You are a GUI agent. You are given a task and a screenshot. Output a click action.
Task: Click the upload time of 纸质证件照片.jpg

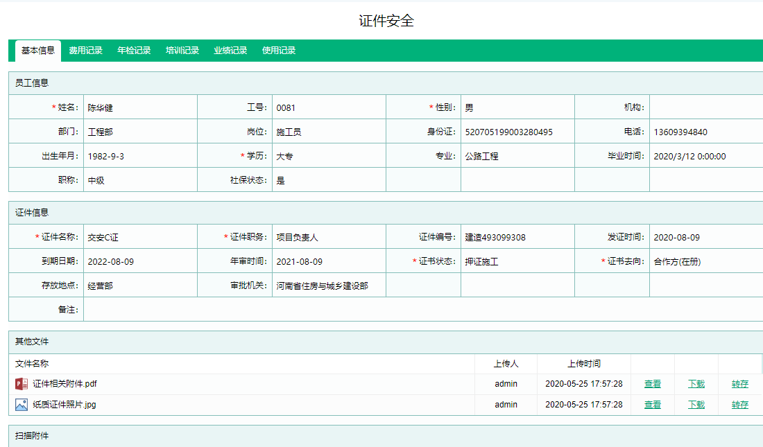pos(584,405)
